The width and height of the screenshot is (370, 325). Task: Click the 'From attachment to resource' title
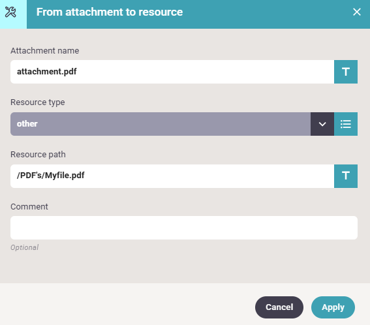110,12
